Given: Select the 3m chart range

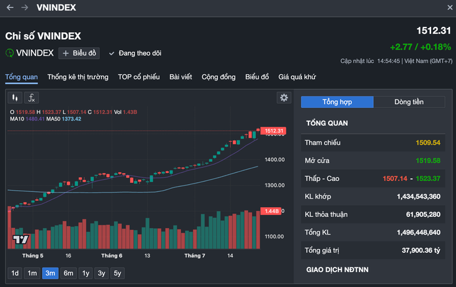Looking at the screenshot, I should [51, 273].
